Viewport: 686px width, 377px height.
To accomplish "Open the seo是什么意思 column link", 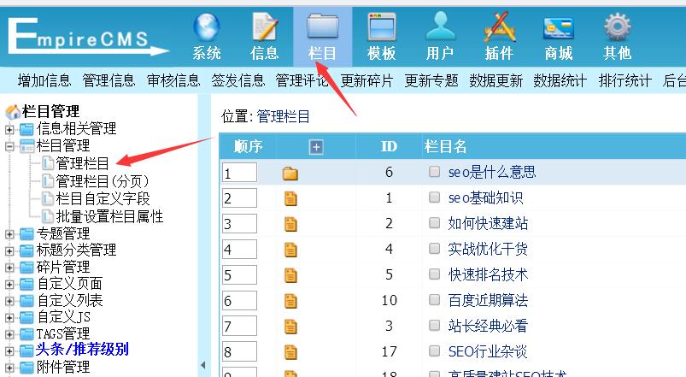I will click(492, 172).
